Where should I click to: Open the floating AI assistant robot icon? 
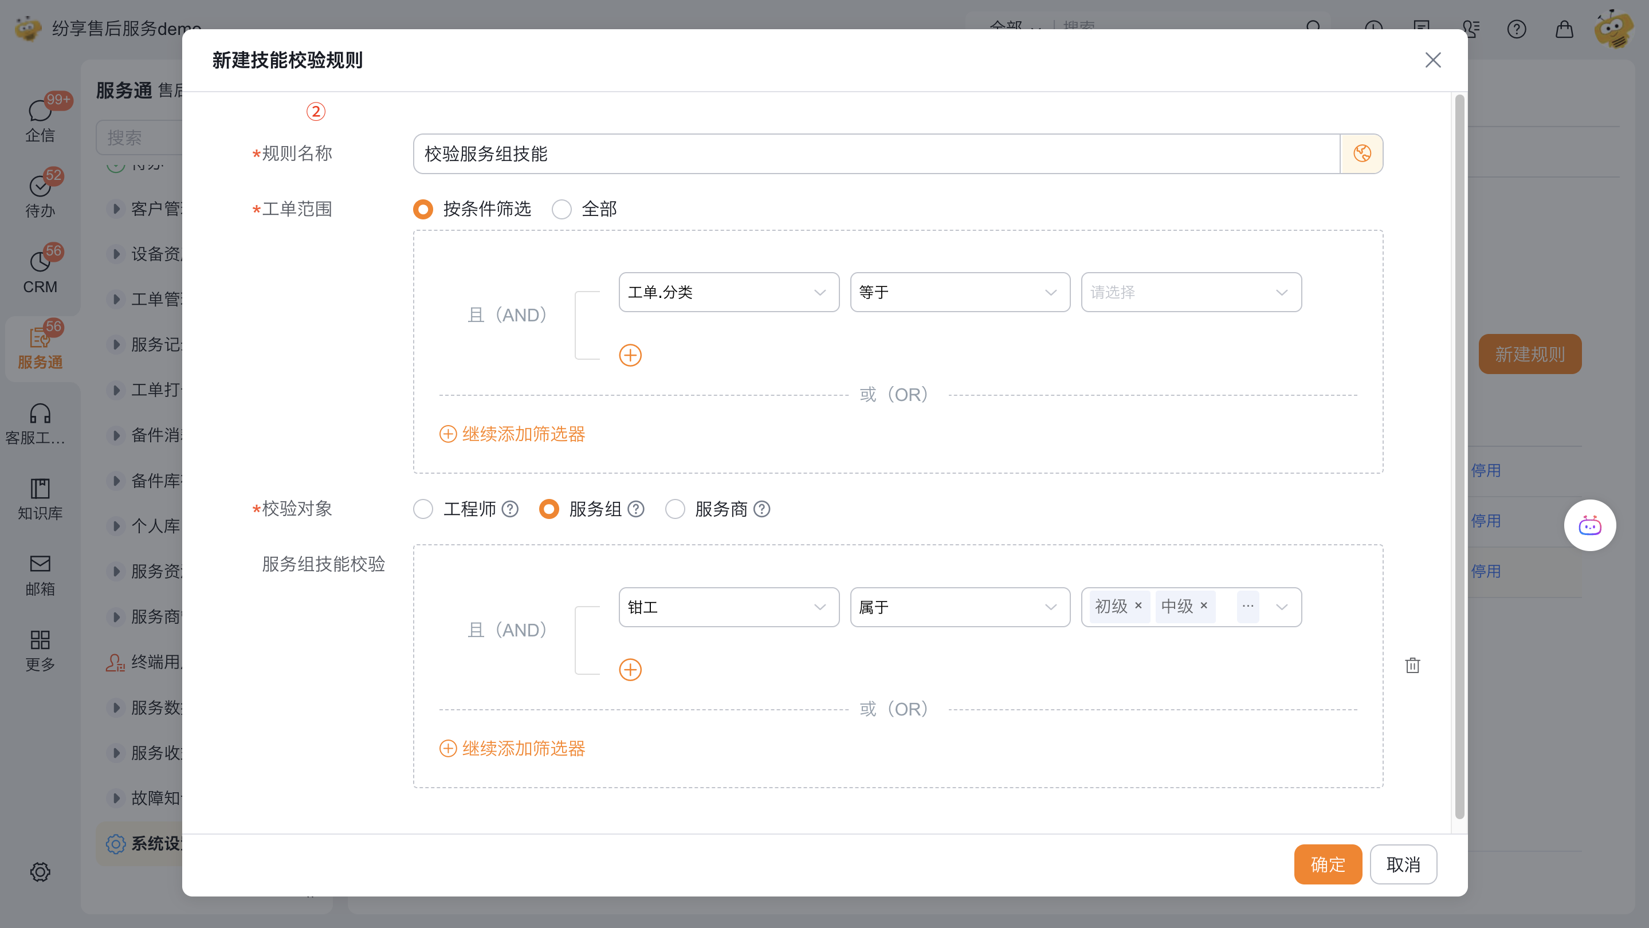1589,525
